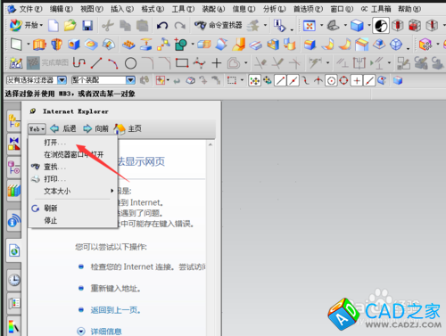Viewport: 446px width, 336px height.
Task: Click the 后退 back arrow
Action: tap(54, 128)
